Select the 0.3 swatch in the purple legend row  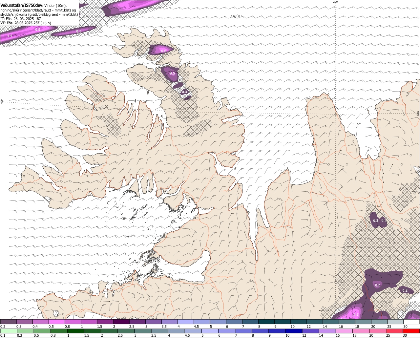[24, 322]
